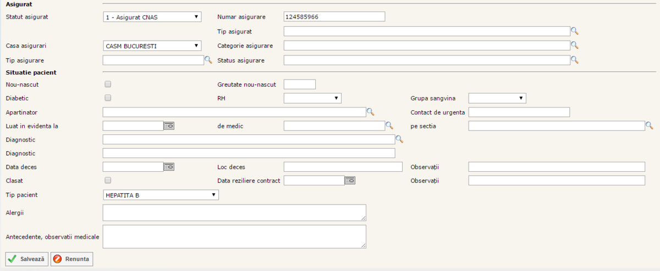Click the magnifier next to Status asigurare
The height and width of the screenshot is (271, 660).
click(575, 60)
